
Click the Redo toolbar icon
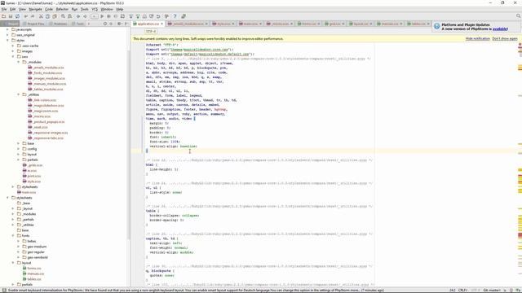click(x=33, y=16)
